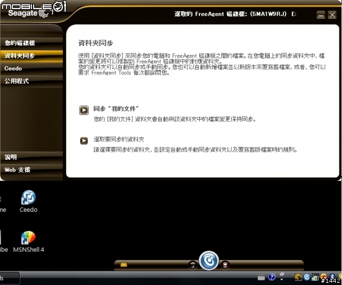Click the play arrow beside 選取要同步的資料夾
This screenshot has width=342, height=285.
click(84, 141)
